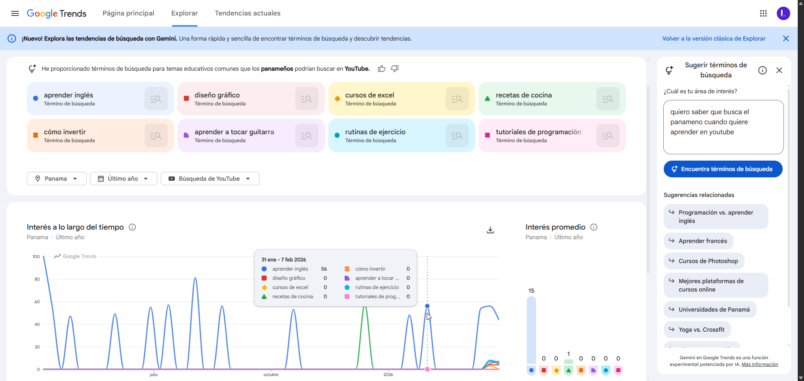Expand the Último año time range dropdown
804x381 pixels.
[124, 179]
